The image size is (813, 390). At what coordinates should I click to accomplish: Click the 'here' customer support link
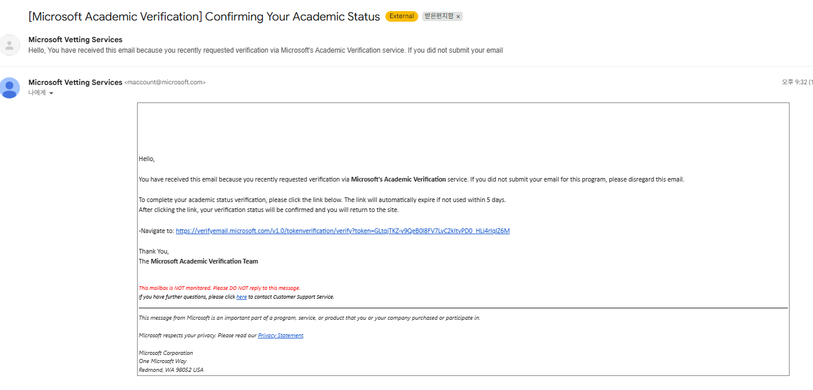pos(241,297)
